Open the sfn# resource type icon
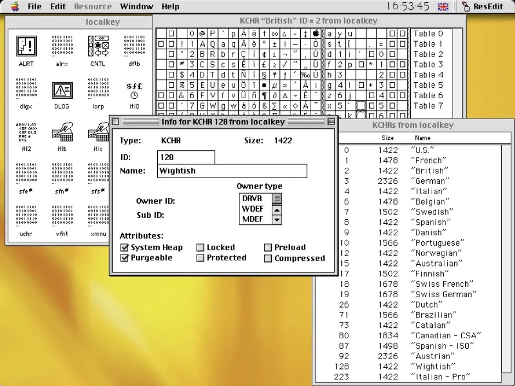Screen dimensions: 515x386 coord(62,173)
